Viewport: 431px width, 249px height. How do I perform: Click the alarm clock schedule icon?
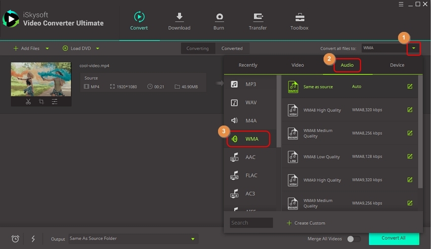coord(15,239)
